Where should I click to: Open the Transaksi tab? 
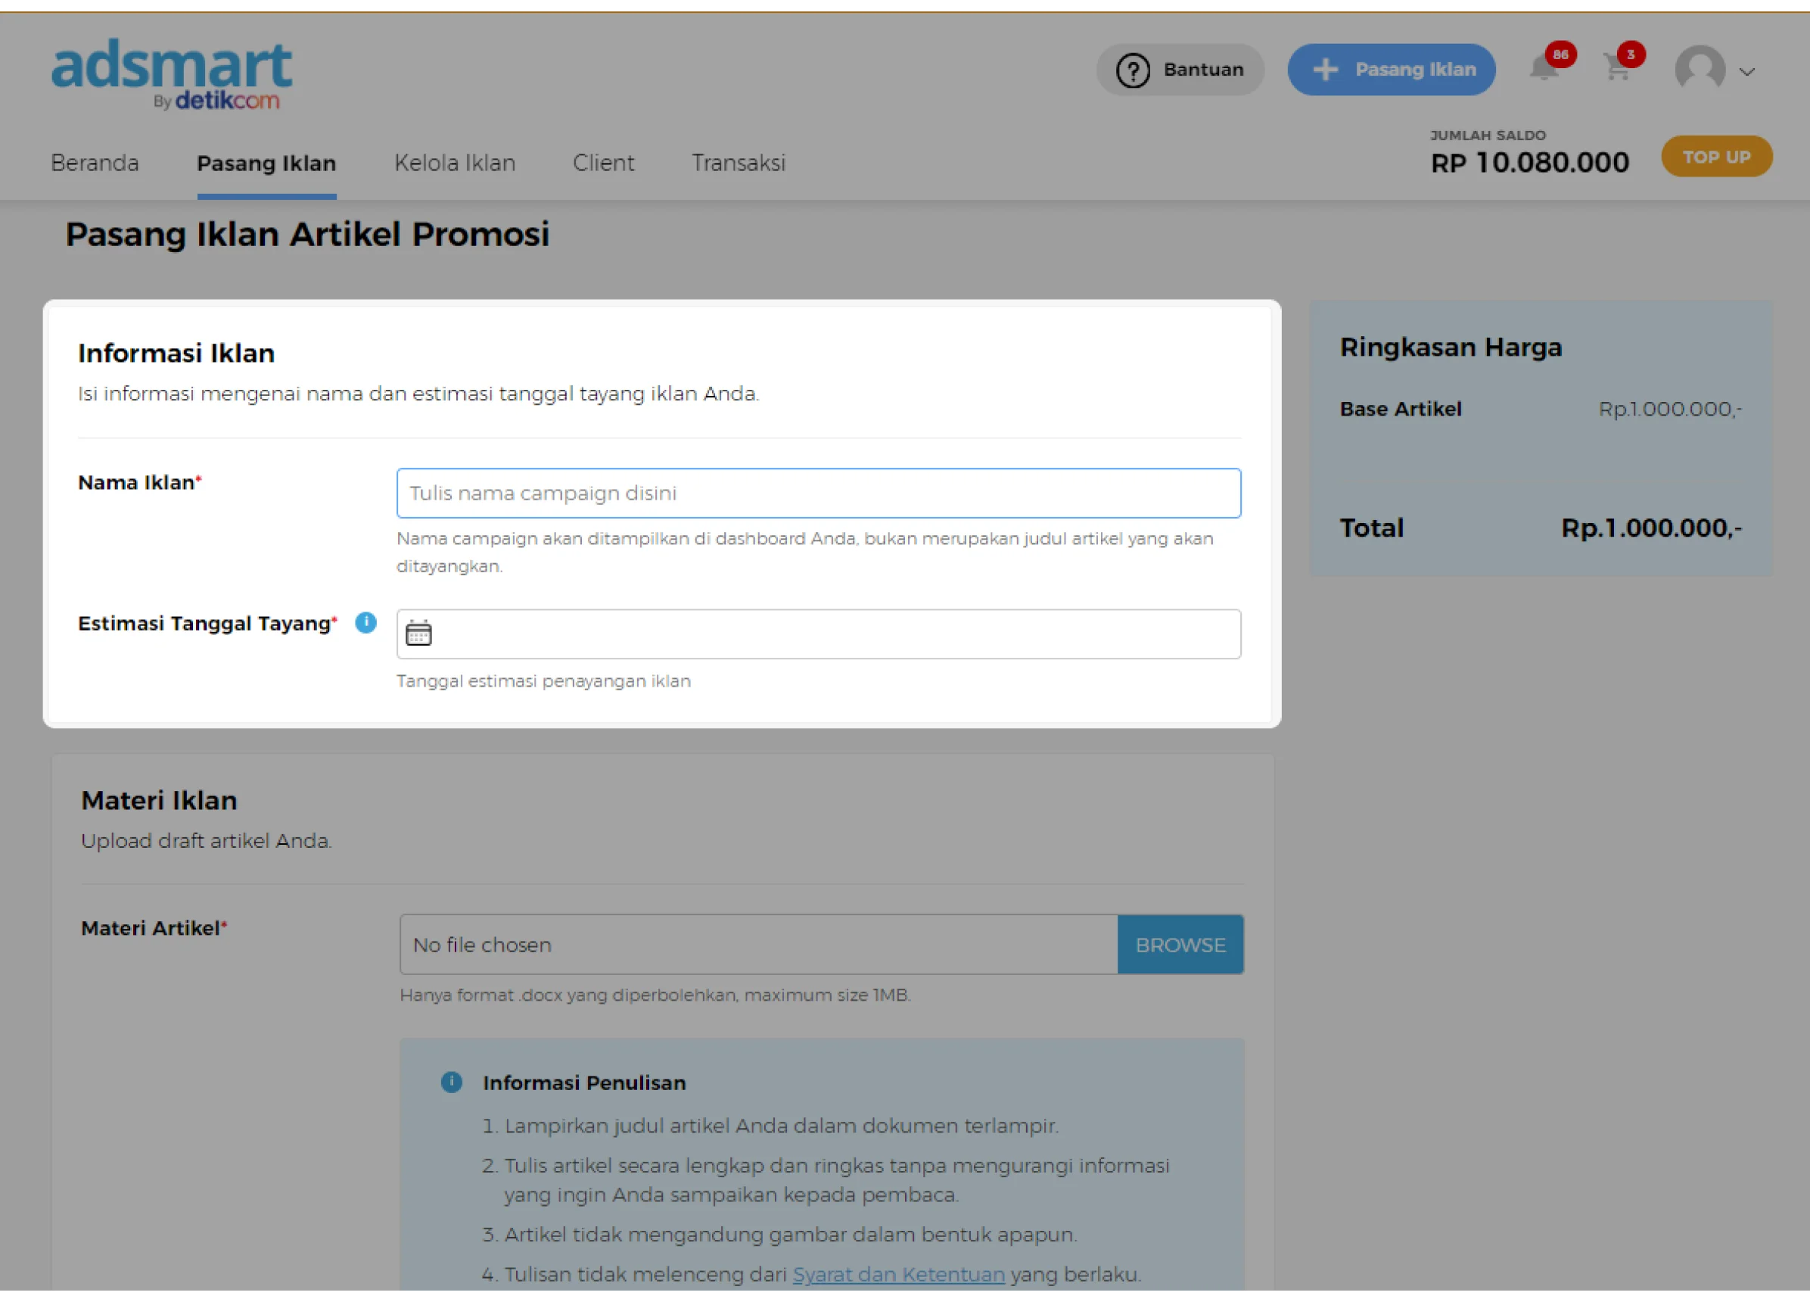pos(739,163)
